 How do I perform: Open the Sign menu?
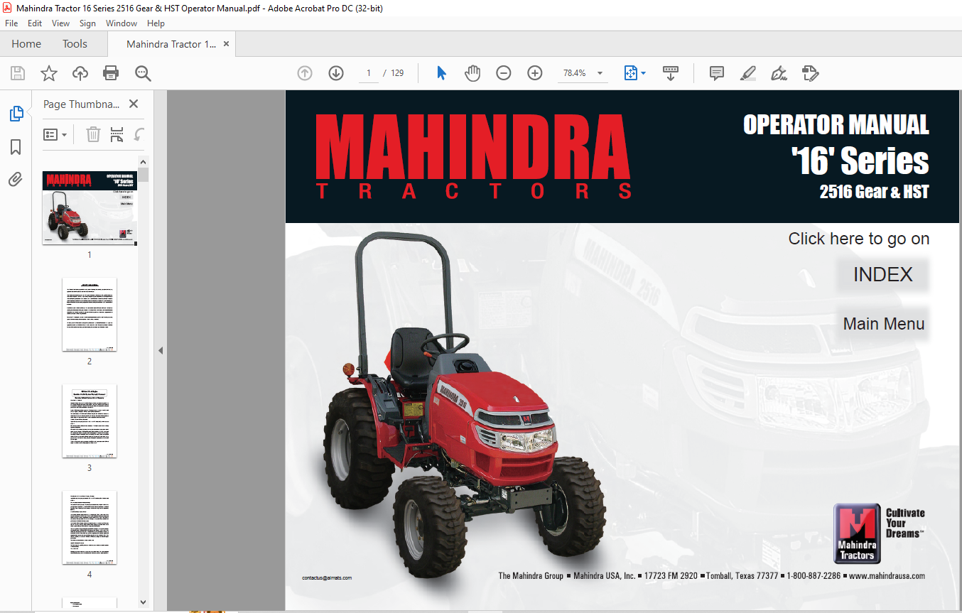pos(87,23)
